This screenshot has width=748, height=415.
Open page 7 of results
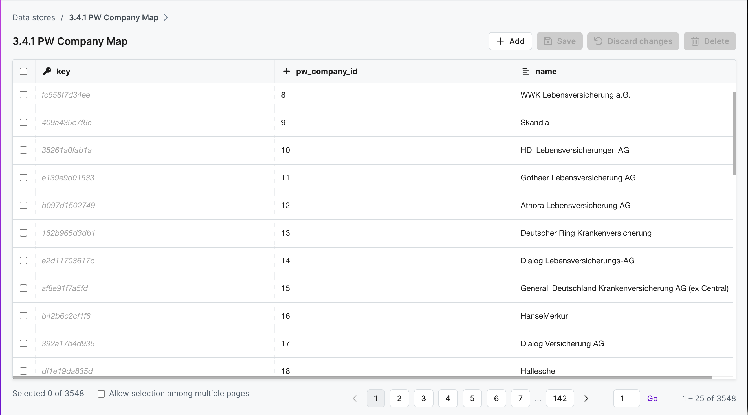520,398
